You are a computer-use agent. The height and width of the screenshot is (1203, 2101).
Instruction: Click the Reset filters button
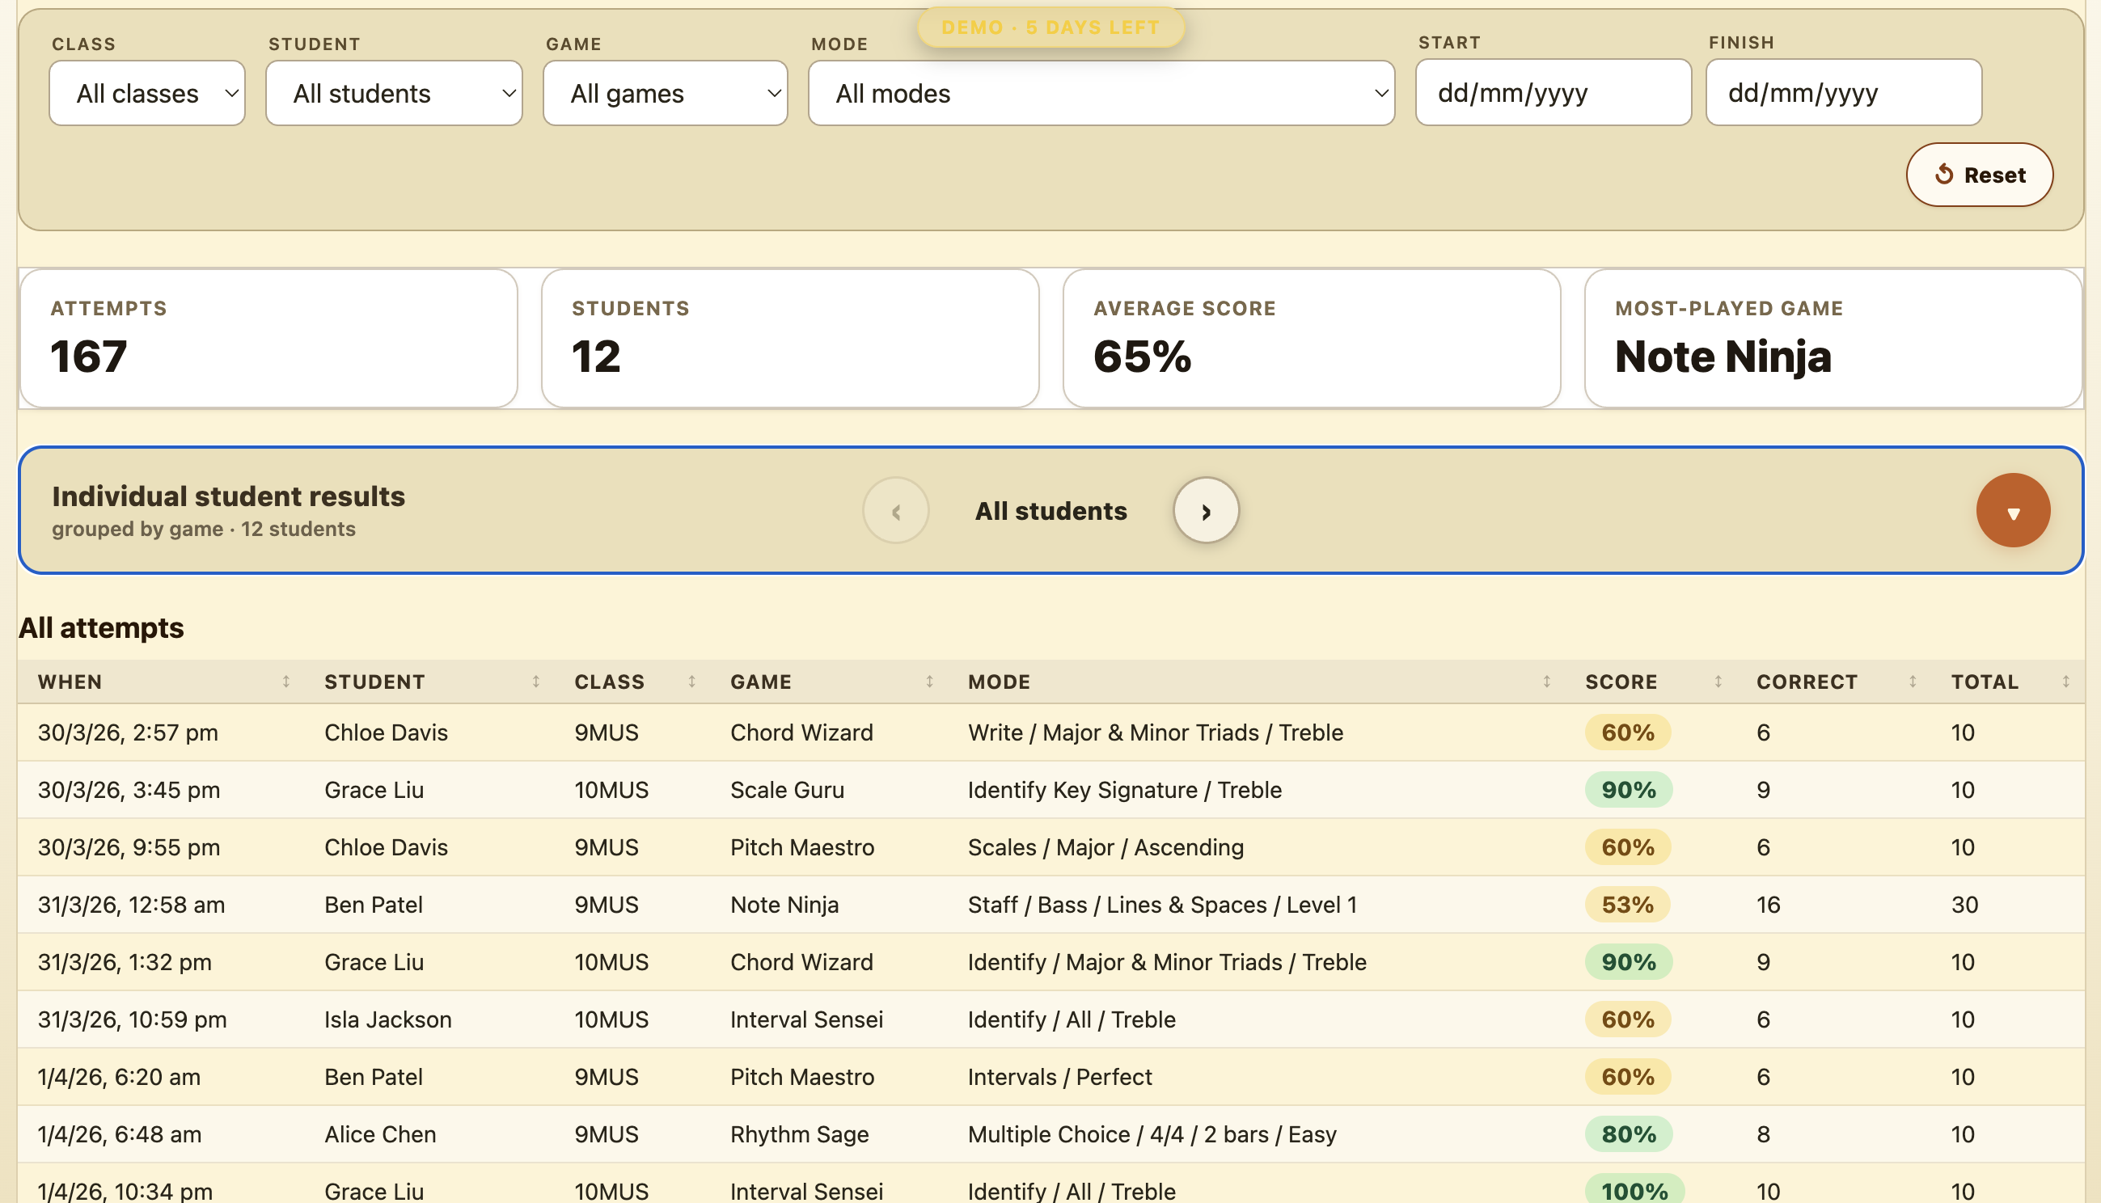click(1980, 175)
